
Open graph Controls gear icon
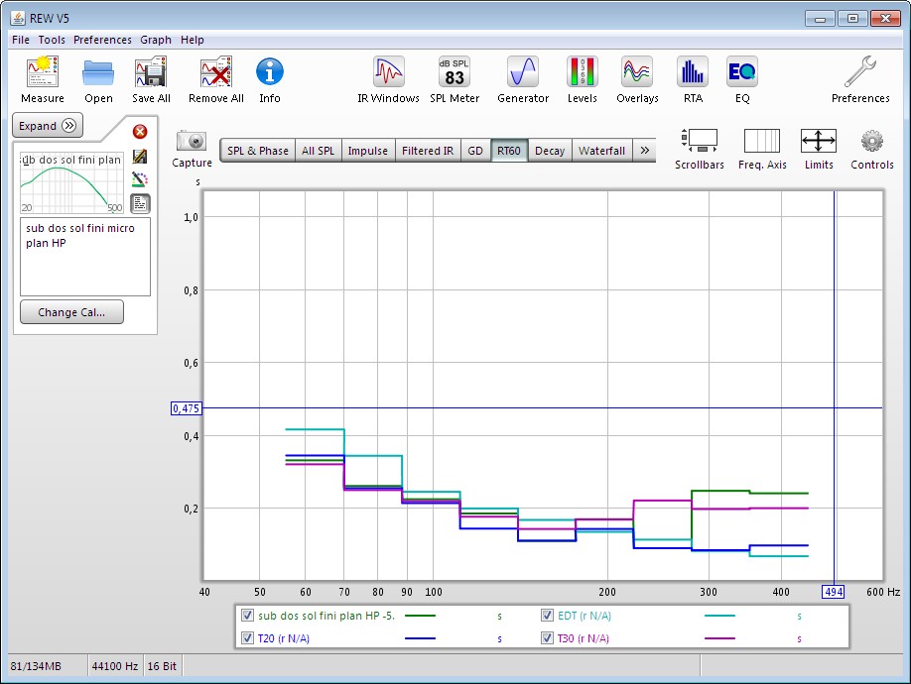[x=872, y=141]
